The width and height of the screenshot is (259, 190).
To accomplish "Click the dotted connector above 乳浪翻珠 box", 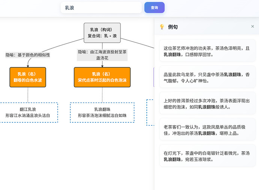I will pyautogui.click(x=102, y=95).
